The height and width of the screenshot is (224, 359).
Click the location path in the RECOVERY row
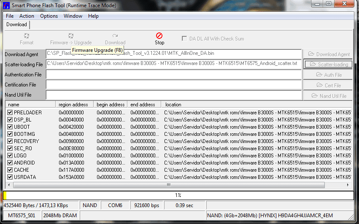[258, 141]
